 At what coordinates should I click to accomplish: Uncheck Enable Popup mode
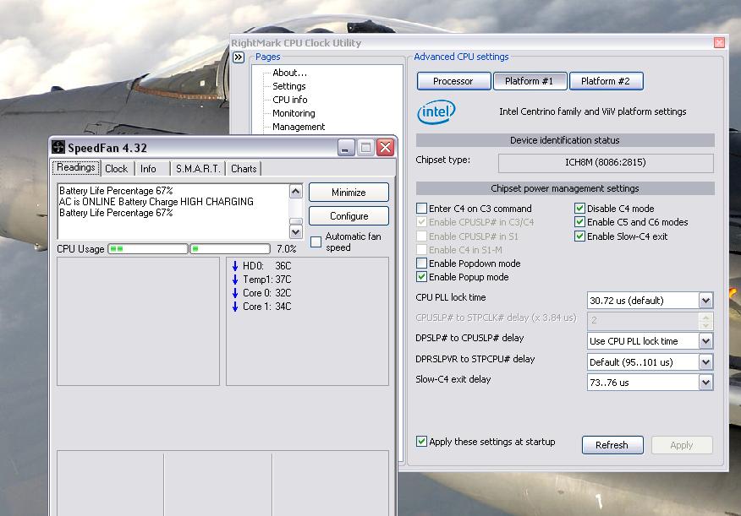pos(421,277)
